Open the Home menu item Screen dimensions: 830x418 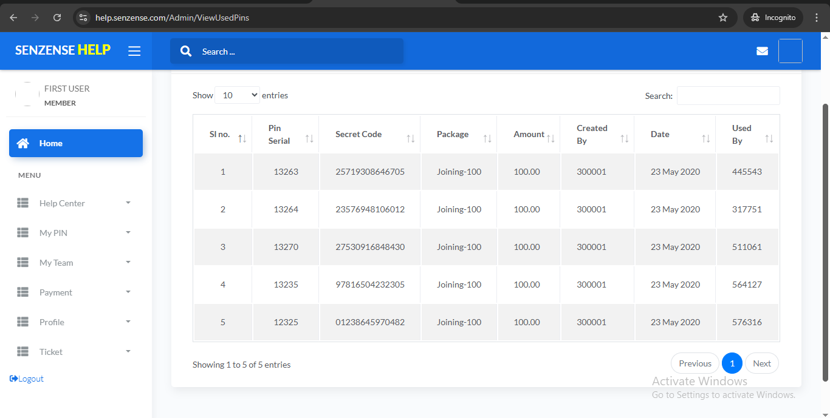[76, 143]
